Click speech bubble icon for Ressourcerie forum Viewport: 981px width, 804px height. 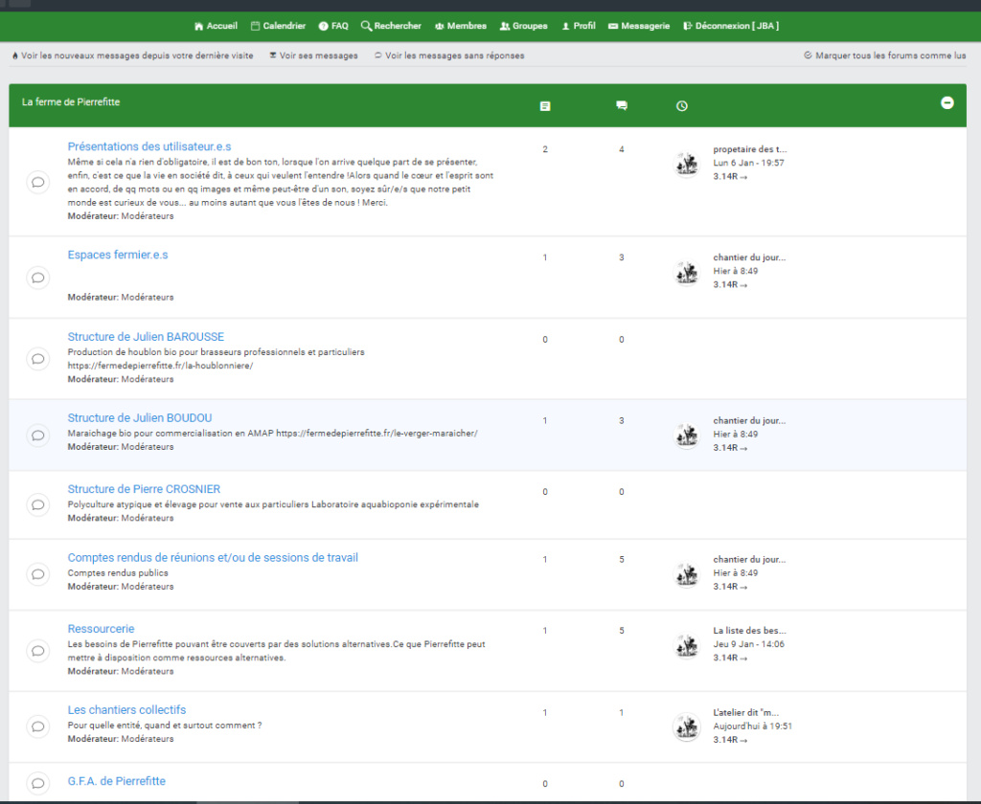[38, 651]
